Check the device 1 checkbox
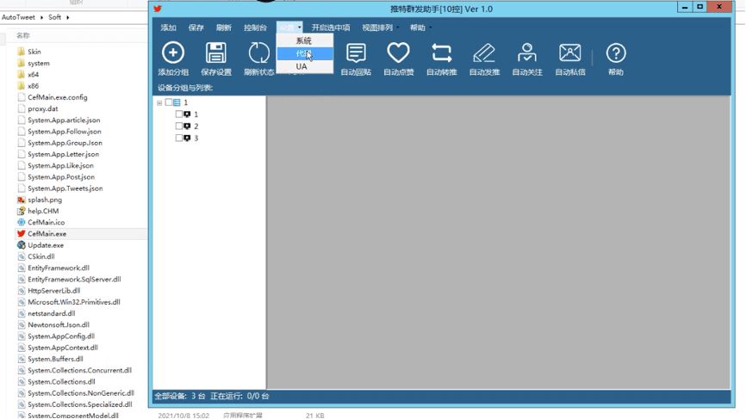The image size is (746, 419). tap(179, 114)
